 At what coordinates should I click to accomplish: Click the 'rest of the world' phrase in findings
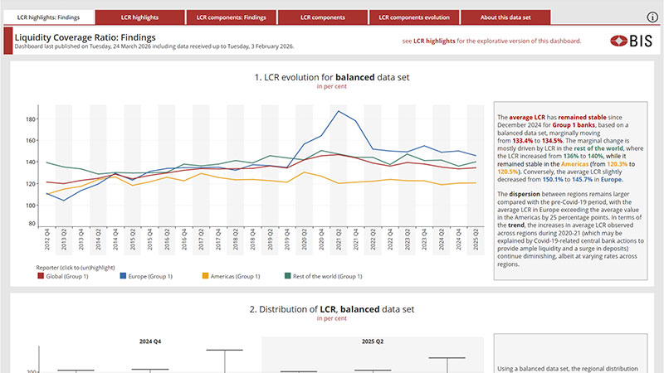[x=598, y=148]
